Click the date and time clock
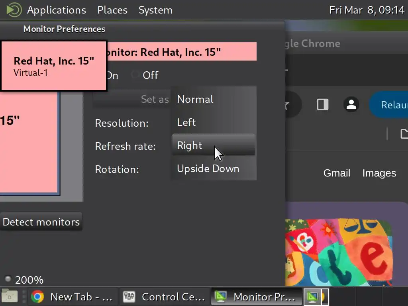Screen dimensions: 408x306 coord(367,10)
